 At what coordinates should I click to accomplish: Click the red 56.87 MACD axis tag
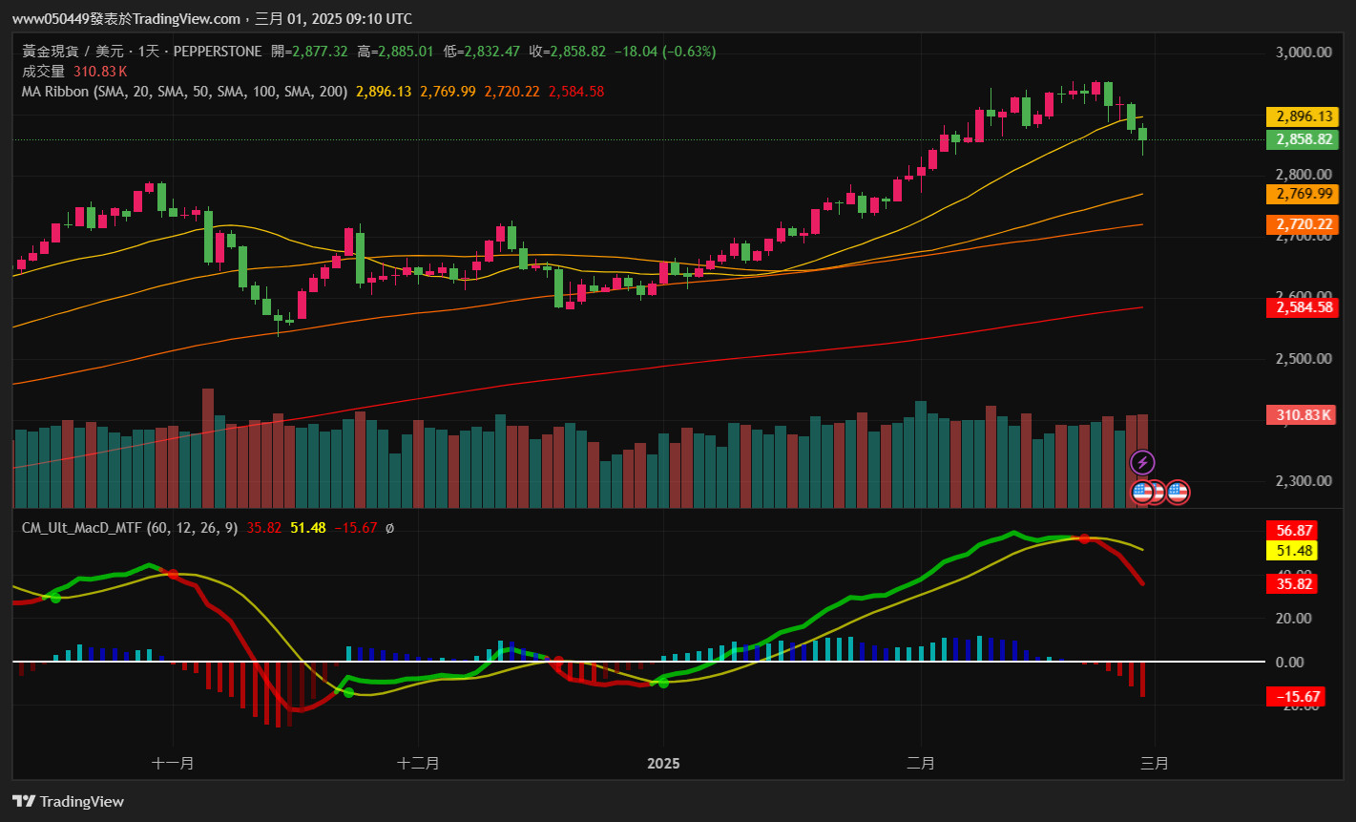(x=1292, y=531)
